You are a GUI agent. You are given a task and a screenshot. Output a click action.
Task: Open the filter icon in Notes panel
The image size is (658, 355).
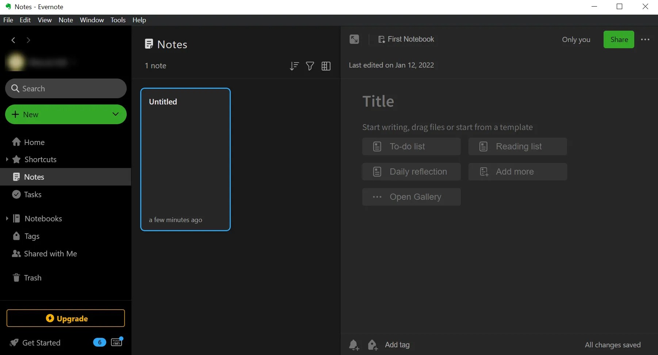pyautogui.click(x=310, y=66)
